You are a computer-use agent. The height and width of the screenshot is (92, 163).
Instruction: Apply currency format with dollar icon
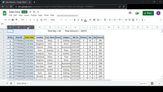pyautogui.click(x=30, y=20)
